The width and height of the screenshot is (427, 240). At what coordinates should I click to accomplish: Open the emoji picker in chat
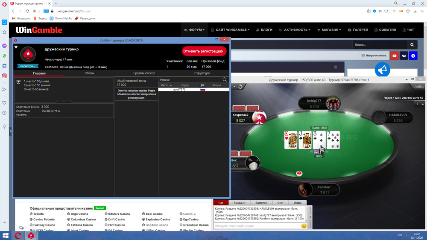[x=304, y=226]
